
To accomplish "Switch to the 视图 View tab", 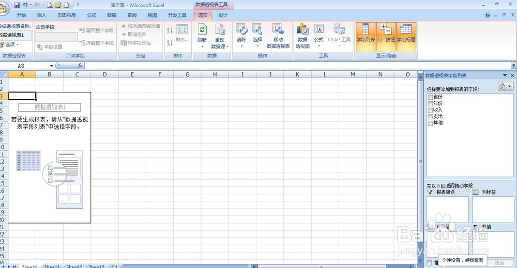I will [x=152, y=15].
